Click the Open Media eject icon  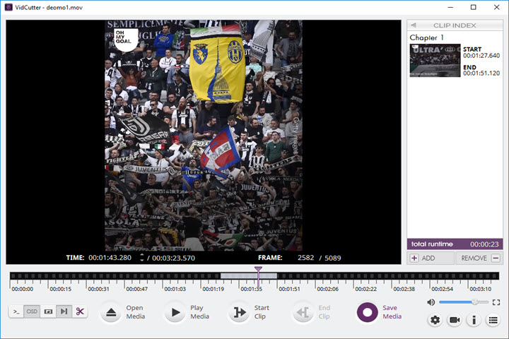coord(111,312)
